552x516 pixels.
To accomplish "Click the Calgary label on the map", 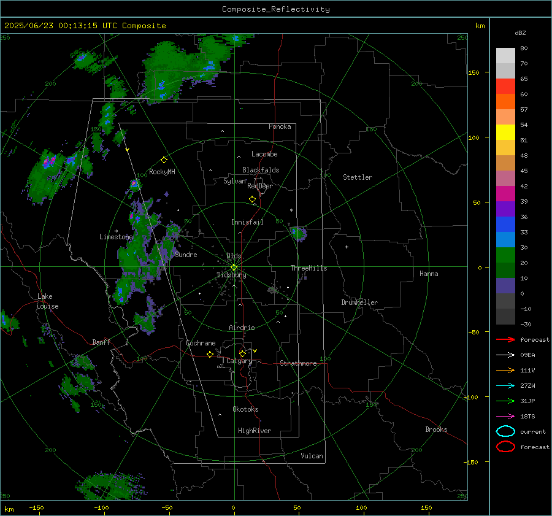I will tap(239, 361).
